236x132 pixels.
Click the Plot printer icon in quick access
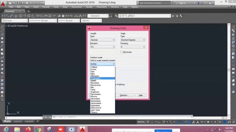click(x=27, y=3)
